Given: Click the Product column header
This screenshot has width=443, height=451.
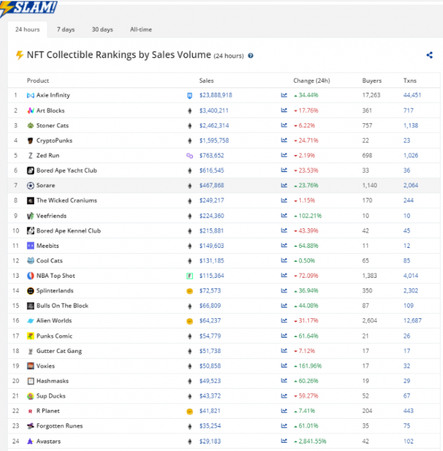Looking at the screenshot, I should click(38, 80).
